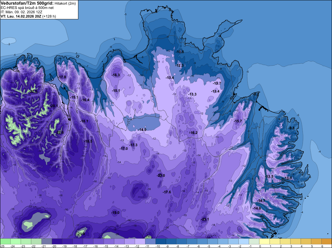Choose the pale yellow 0 legend swatch

click(265, 241)
